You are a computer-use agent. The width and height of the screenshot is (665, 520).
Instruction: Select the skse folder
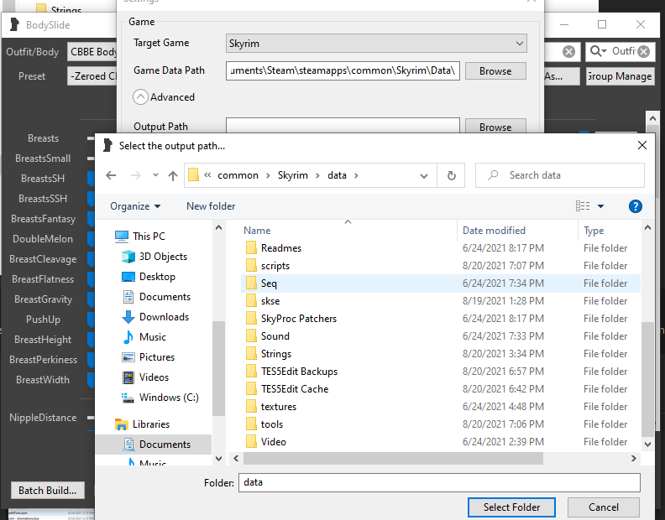point(270,301)
